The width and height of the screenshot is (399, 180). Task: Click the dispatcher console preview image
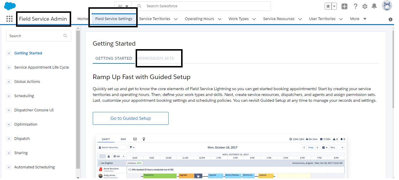coord(221,156)
